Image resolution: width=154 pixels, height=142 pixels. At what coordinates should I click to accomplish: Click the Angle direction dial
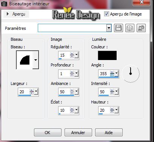[131, 74]
